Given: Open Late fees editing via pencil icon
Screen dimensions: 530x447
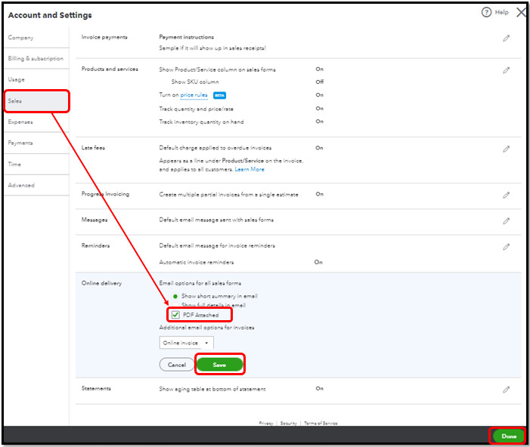Looking at the screenshot, I should click(x=506, y=149).
